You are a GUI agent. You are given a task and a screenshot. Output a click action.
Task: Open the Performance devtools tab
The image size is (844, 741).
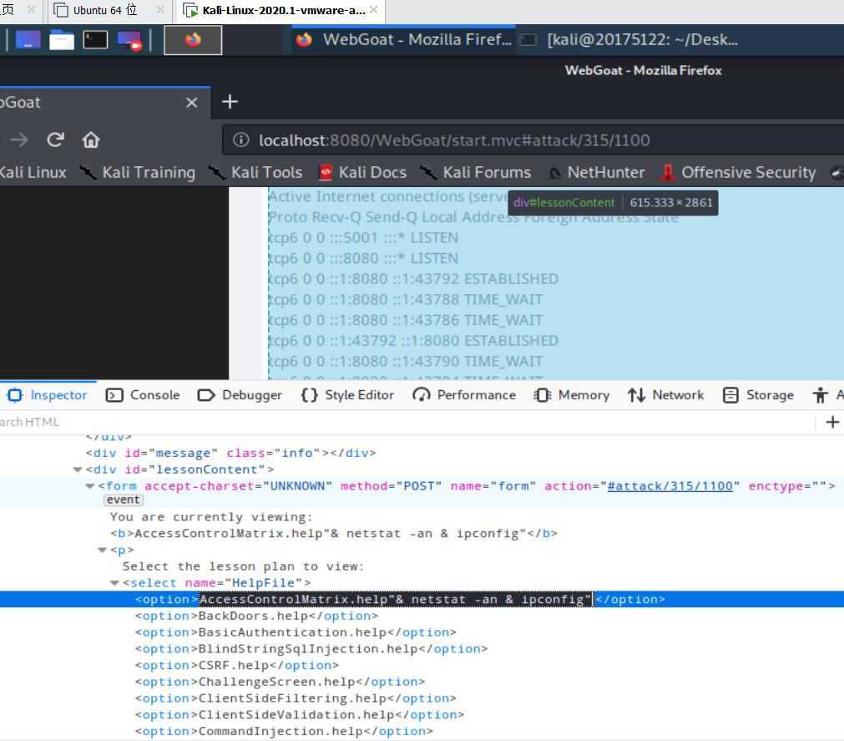pyautogui.click(x=464, y=395)
